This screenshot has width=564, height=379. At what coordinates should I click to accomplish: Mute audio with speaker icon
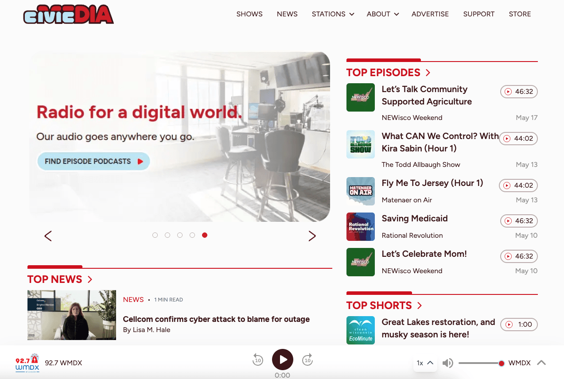point(447,364)
